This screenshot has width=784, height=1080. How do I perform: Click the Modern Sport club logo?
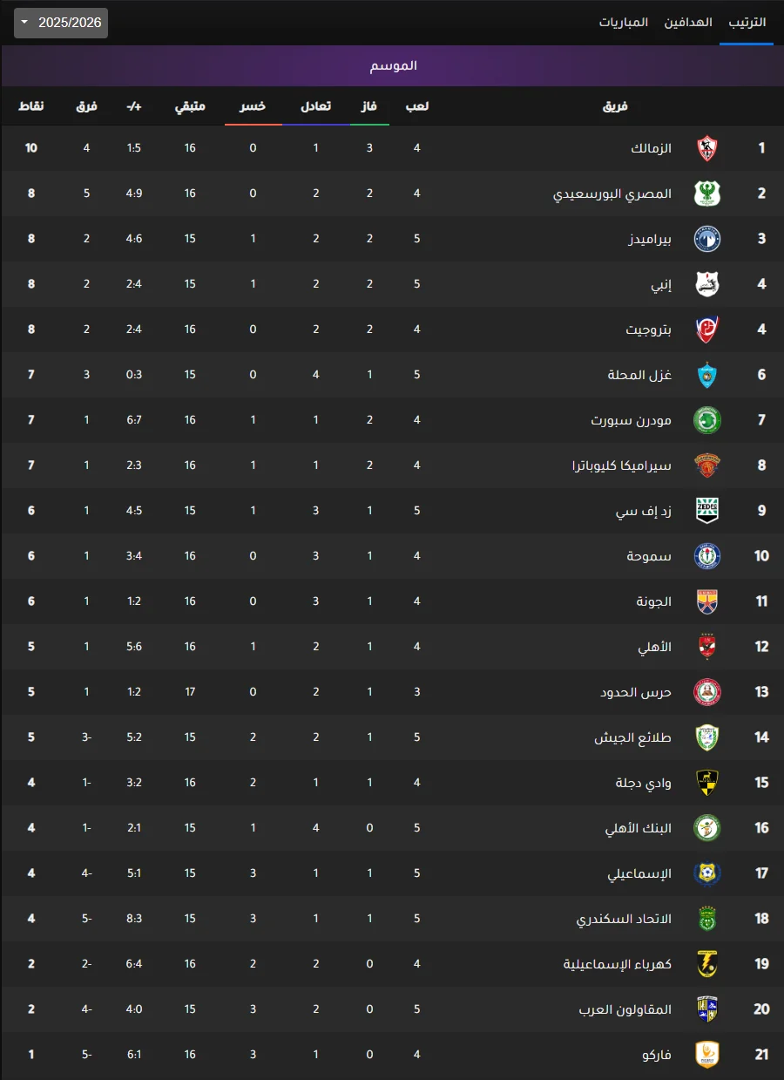[706, 420]
